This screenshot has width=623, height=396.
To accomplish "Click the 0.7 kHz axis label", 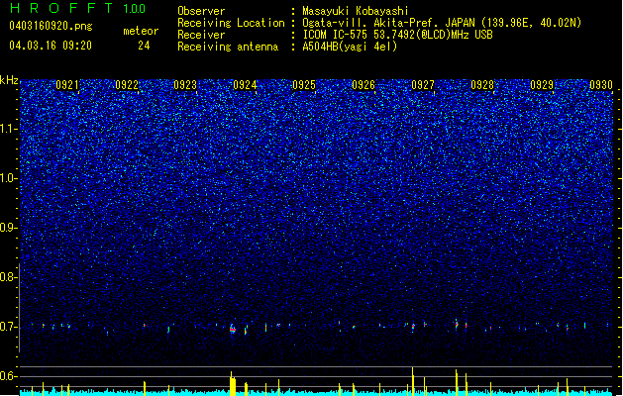I will [8, 327].
